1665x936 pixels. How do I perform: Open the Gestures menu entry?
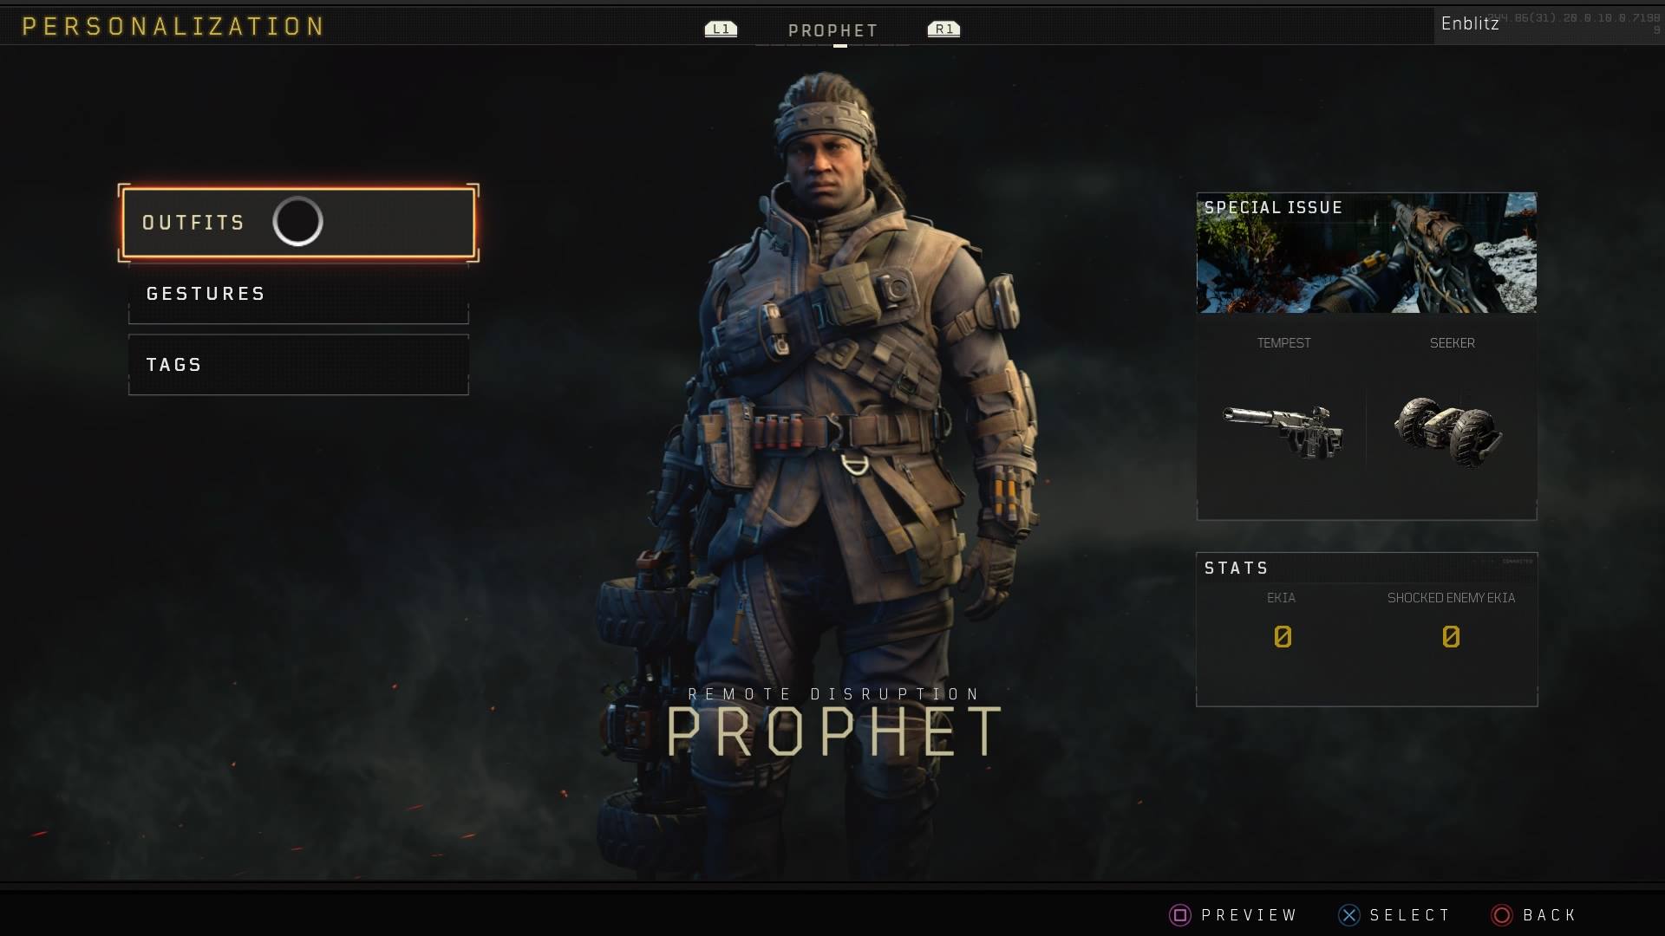(298, 294)
